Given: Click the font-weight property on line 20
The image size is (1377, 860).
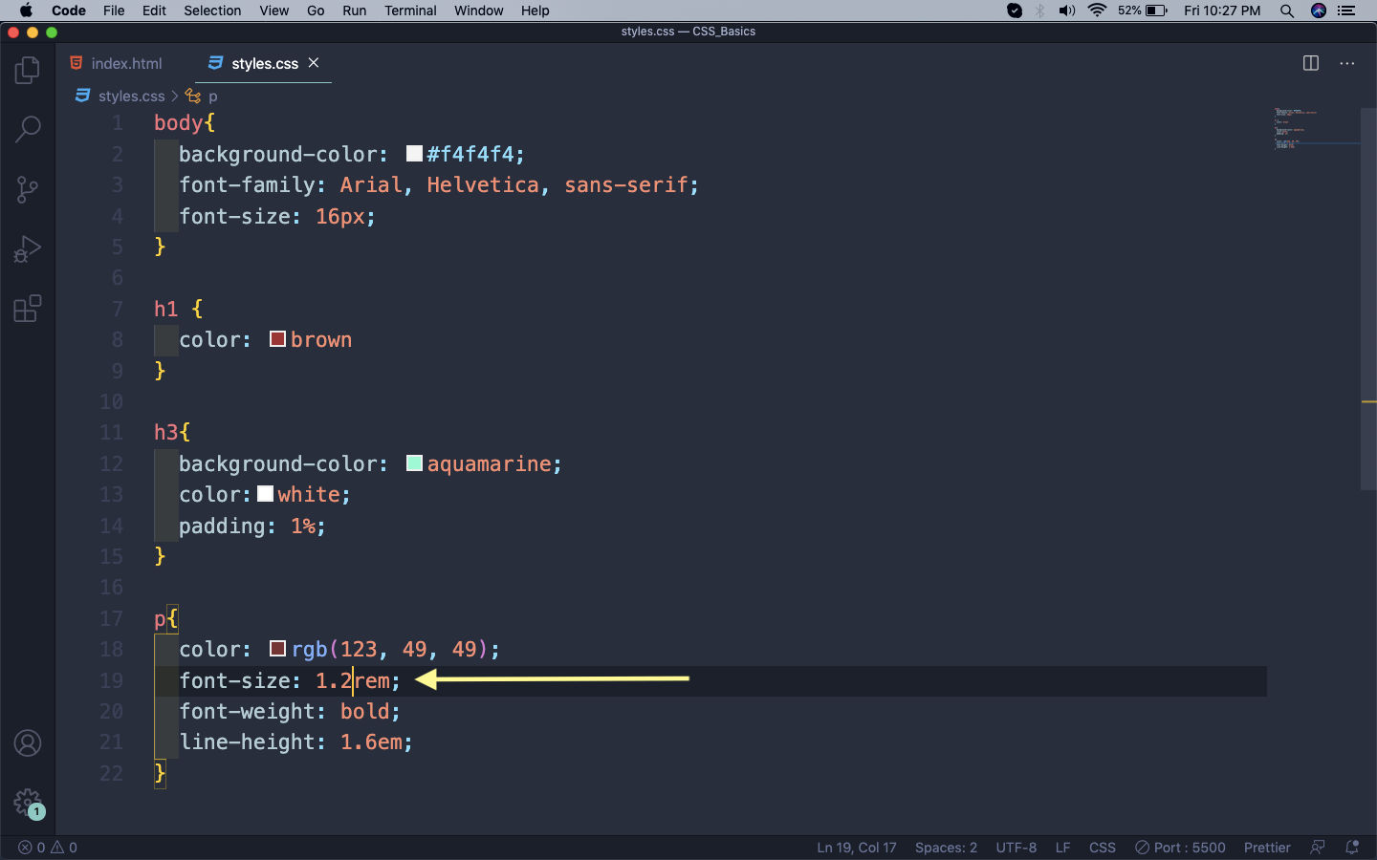Looking at the screenshot, I should 247,711.
